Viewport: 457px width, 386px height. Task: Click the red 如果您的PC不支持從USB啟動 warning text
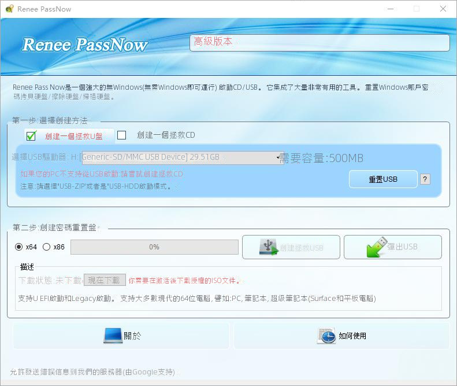tap(102, 174)
